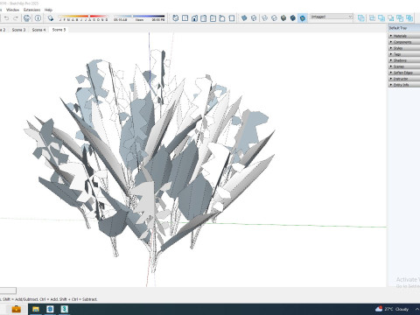Select the Scene 5 tab

click(x=59, y=30)
